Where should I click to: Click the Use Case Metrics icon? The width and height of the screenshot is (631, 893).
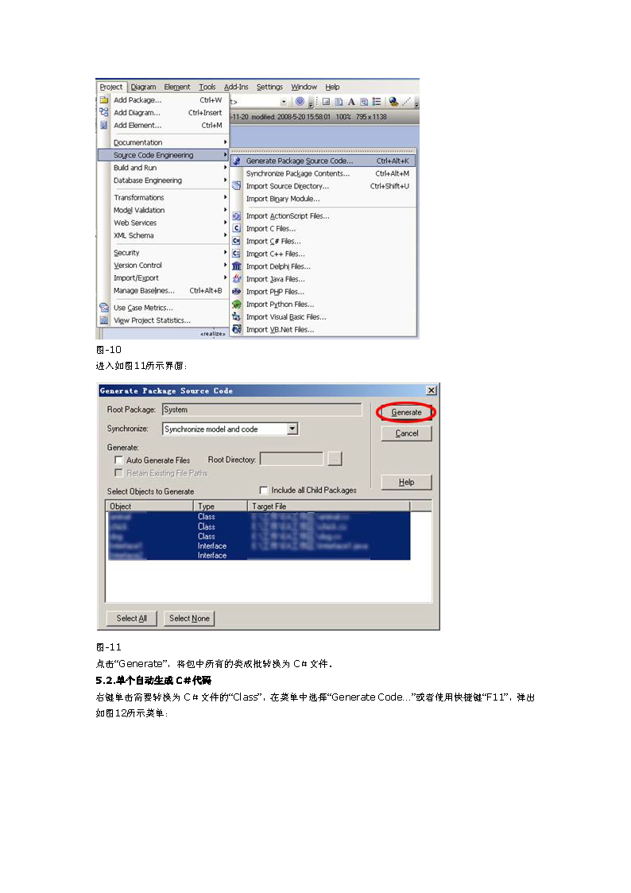(x=104, y=308)
